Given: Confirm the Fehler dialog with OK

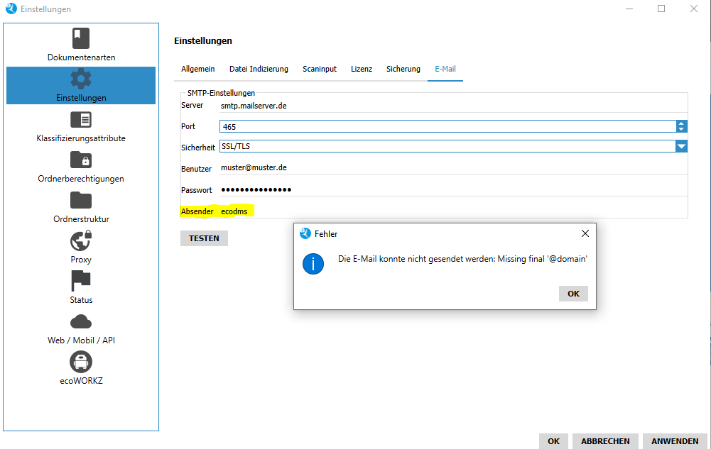Looking at the screenshot, I should [573, 294].
